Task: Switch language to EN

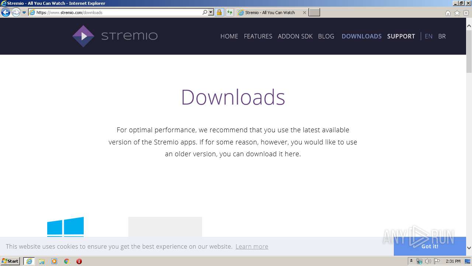Action: click(x=428, y=36)
